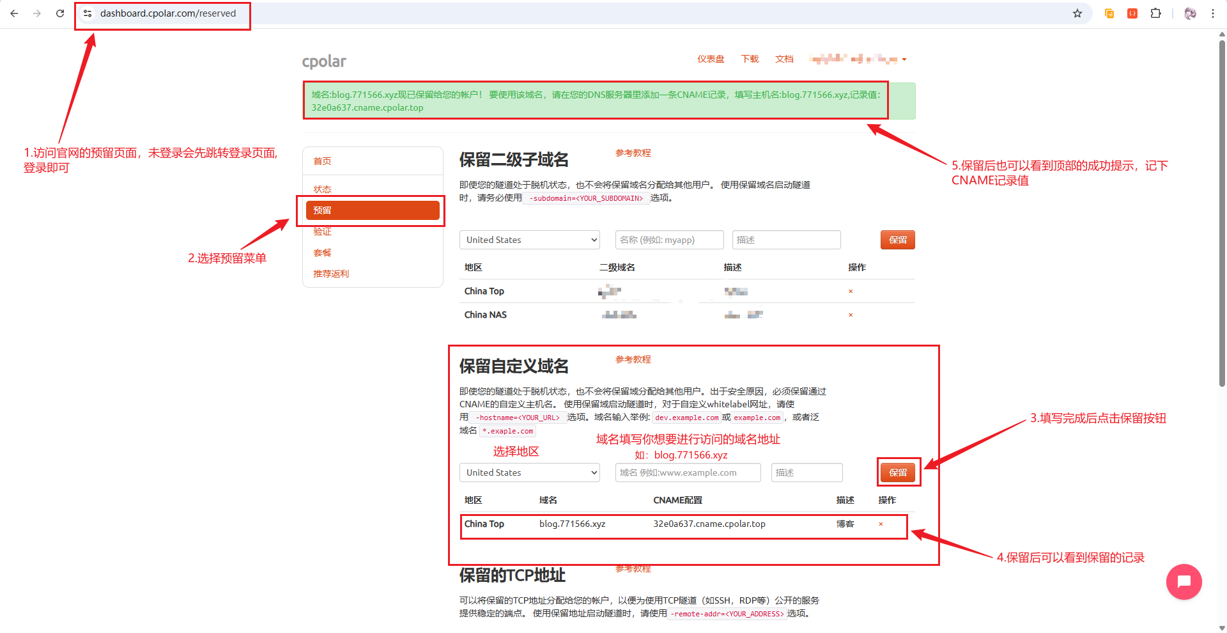Go to 状态 in the sidebar
Image resolution: width=1227 pixels, height=633 pixels.
pos(322,189)
